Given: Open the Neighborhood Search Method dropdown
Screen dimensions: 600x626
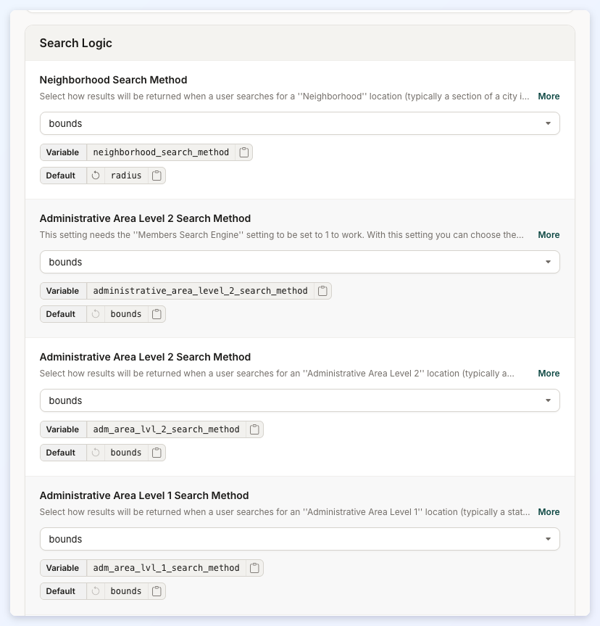Looking at the screenshot, I should pyautogui.click(x=300, y=123).
